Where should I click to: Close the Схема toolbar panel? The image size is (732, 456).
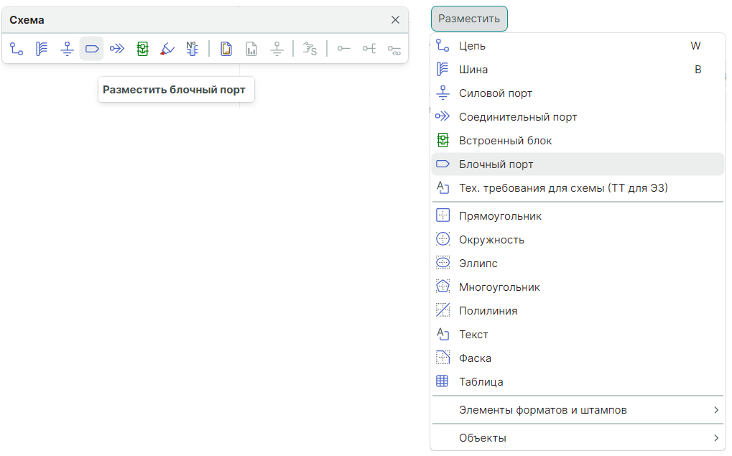[395, 20]
